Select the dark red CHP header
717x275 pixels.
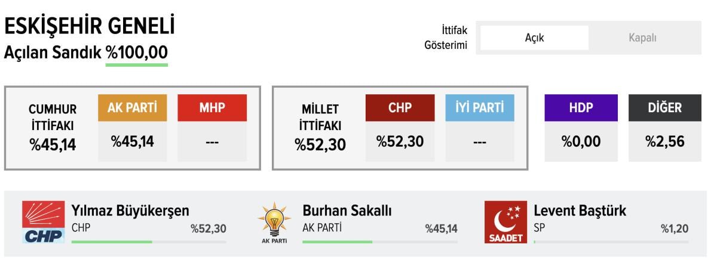coord(400,108)
